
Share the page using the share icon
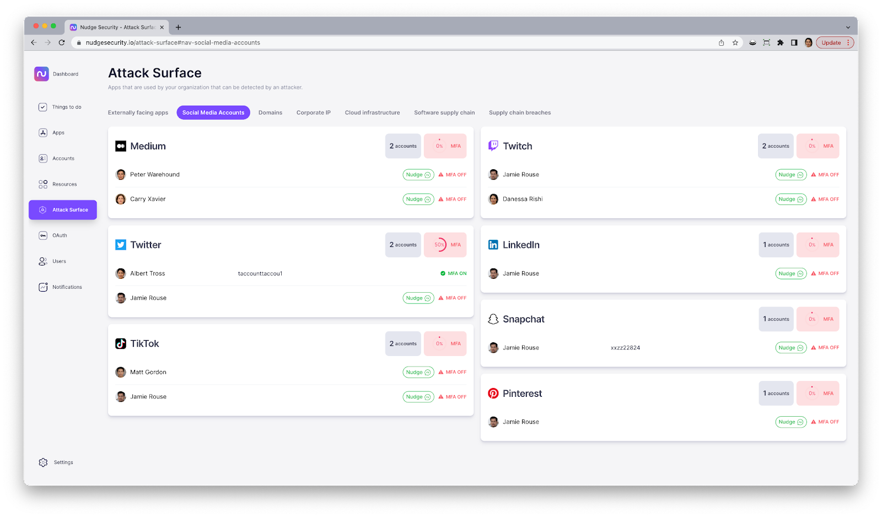(x=721, y=42)
